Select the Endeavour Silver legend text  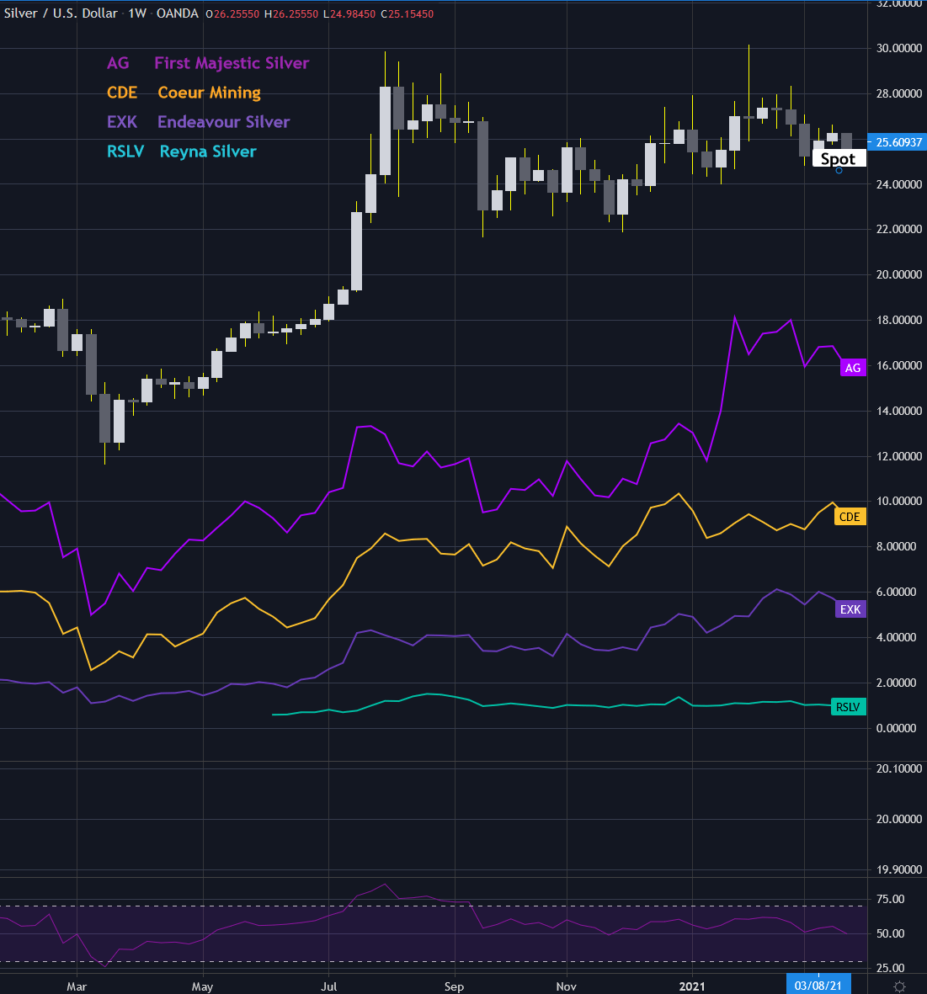click(x=223, y=122)
